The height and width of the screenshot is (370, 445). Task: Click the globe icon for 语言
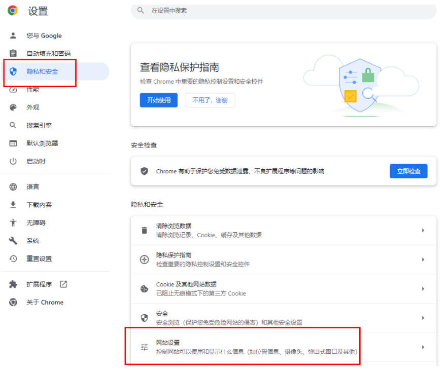point(13,187)
